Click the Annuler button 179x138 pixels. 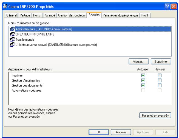(121, 132)
